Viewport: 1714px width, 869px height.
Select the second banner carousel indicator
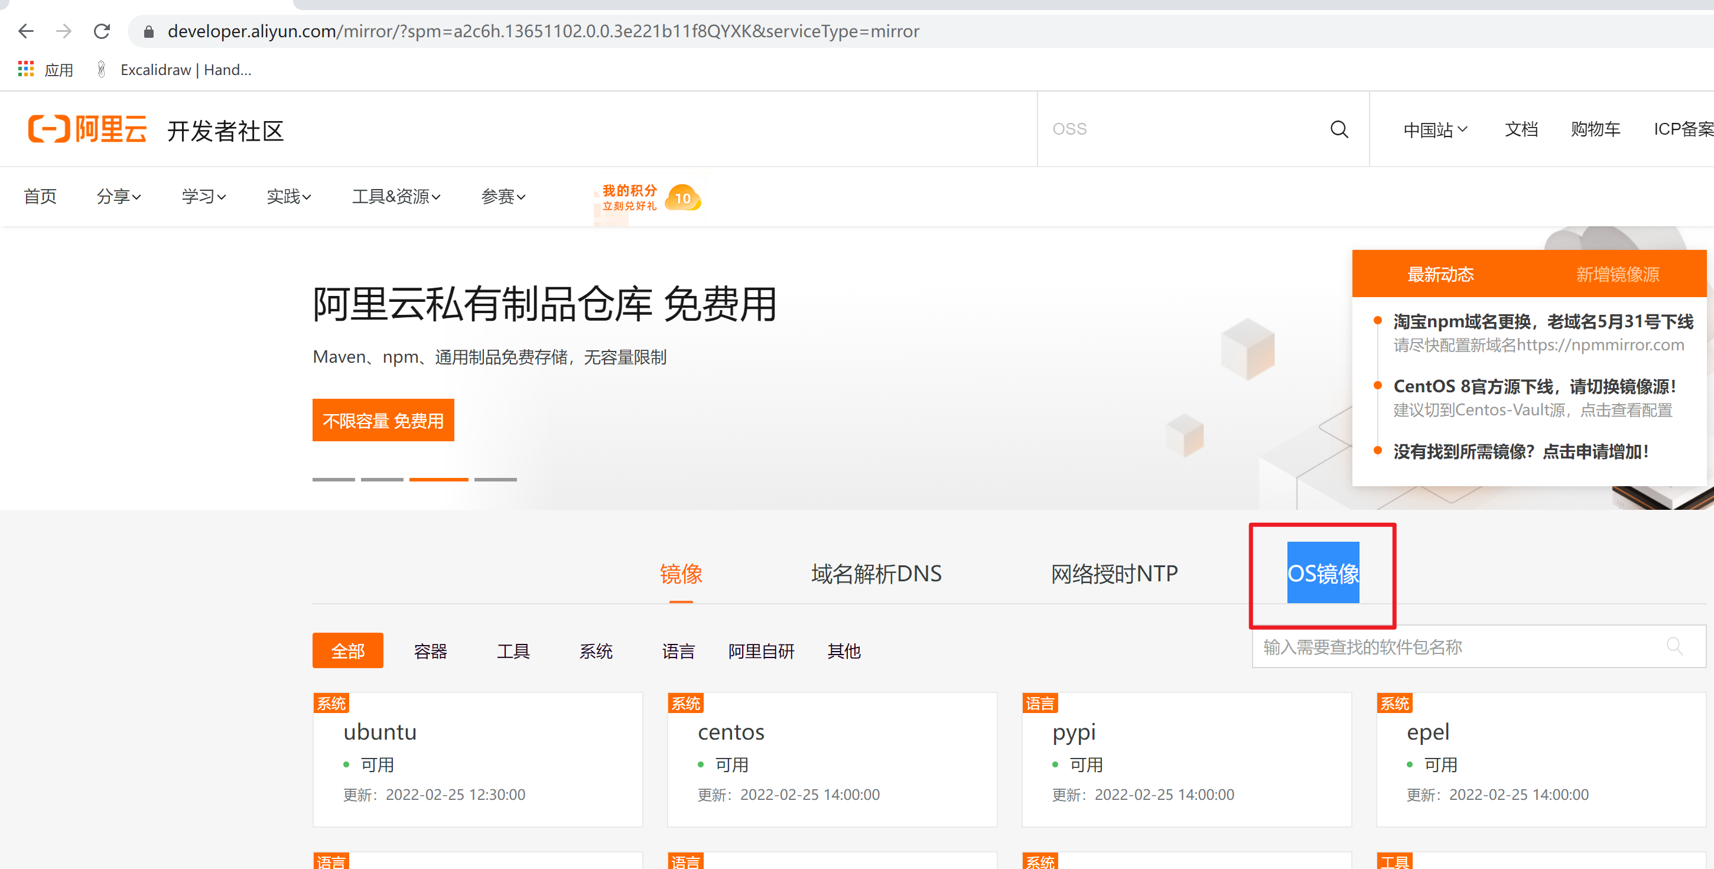(382, 479)
